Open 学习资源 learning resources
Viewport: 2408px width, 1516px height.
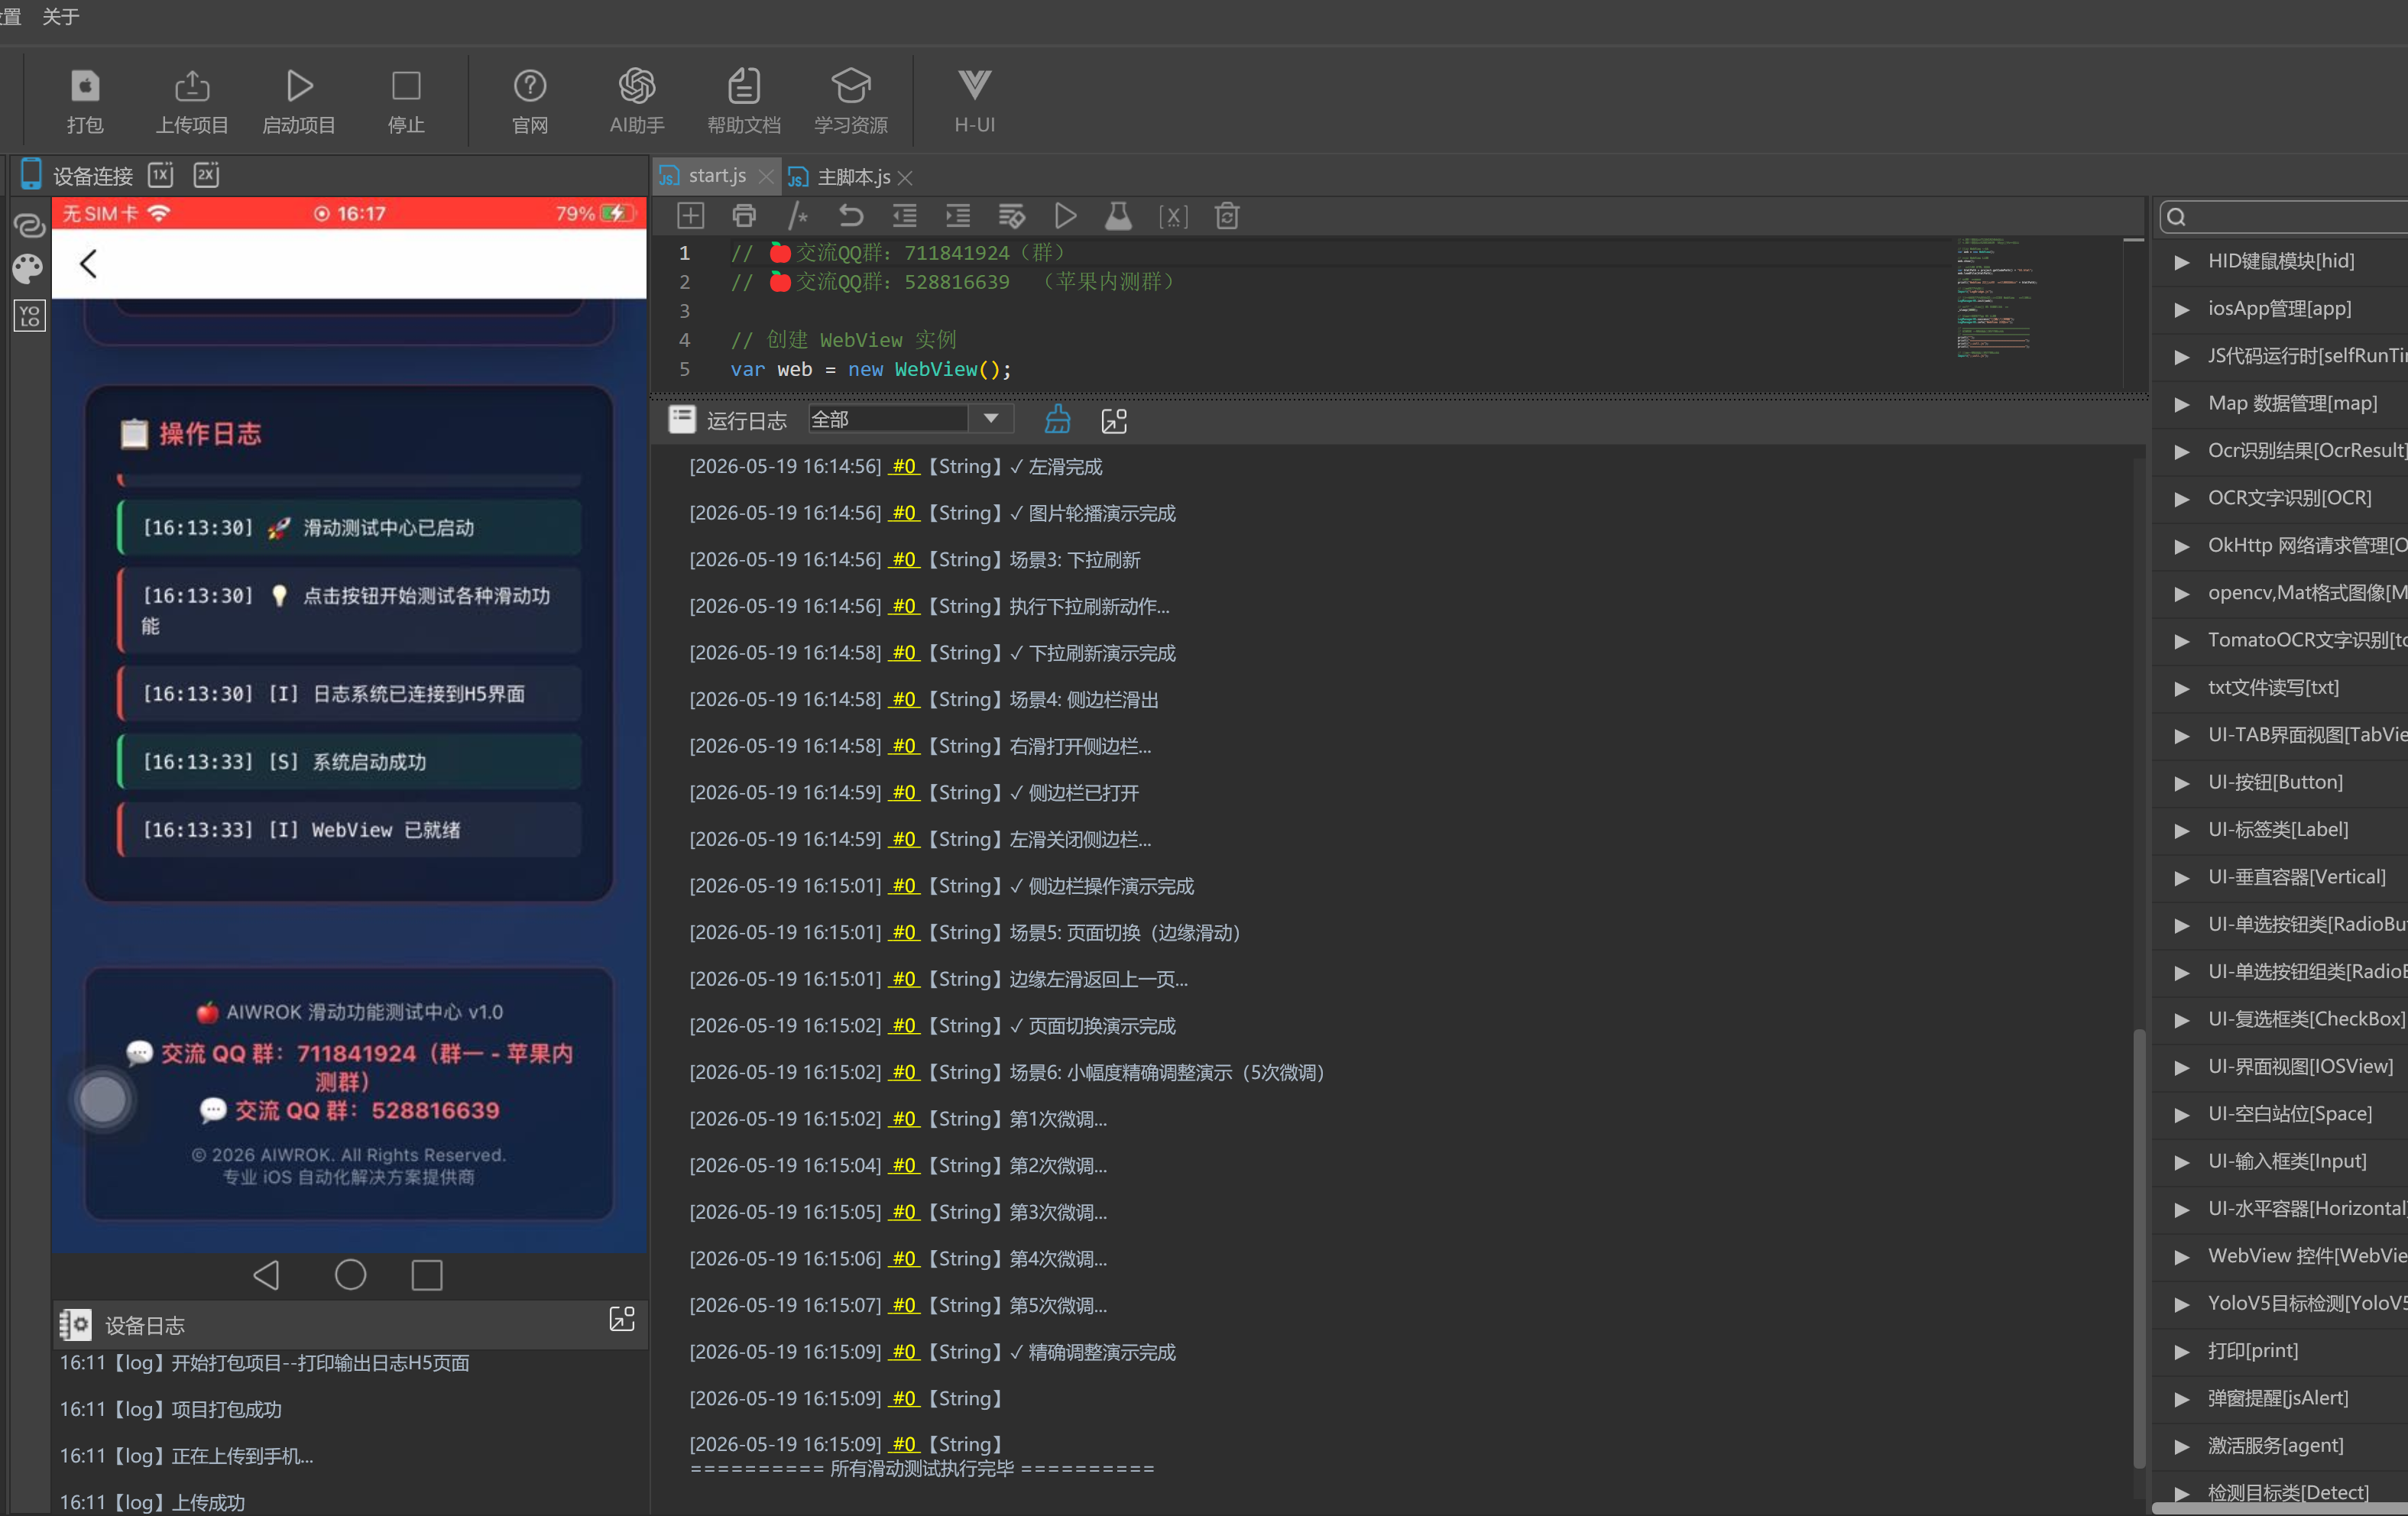tap(850, 86)
